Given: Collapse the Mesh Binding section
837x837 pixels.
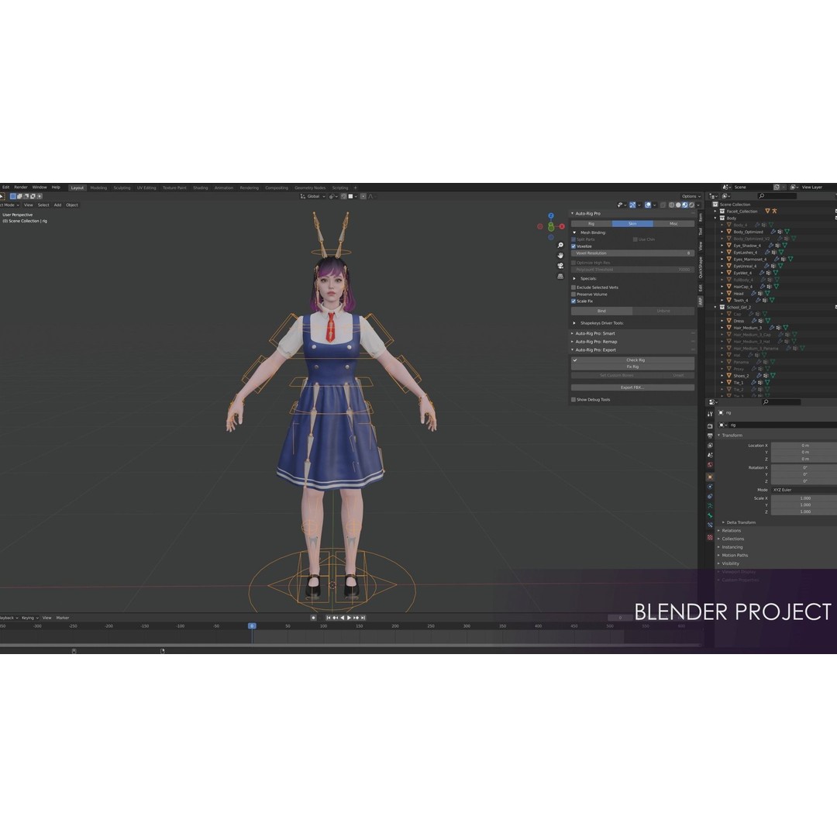Looking at the screenshot, I should (x=575, y=232).
